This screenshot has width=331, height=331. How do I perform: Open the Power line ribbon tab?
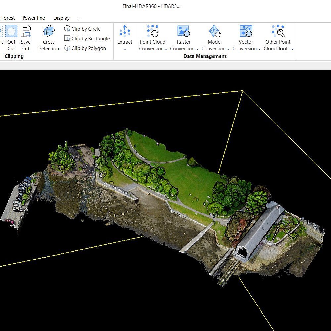pos(34,18)
